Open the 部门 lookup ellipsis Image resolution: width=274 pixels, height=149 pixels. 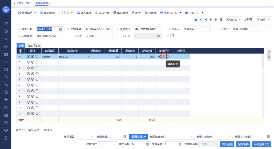257,29
